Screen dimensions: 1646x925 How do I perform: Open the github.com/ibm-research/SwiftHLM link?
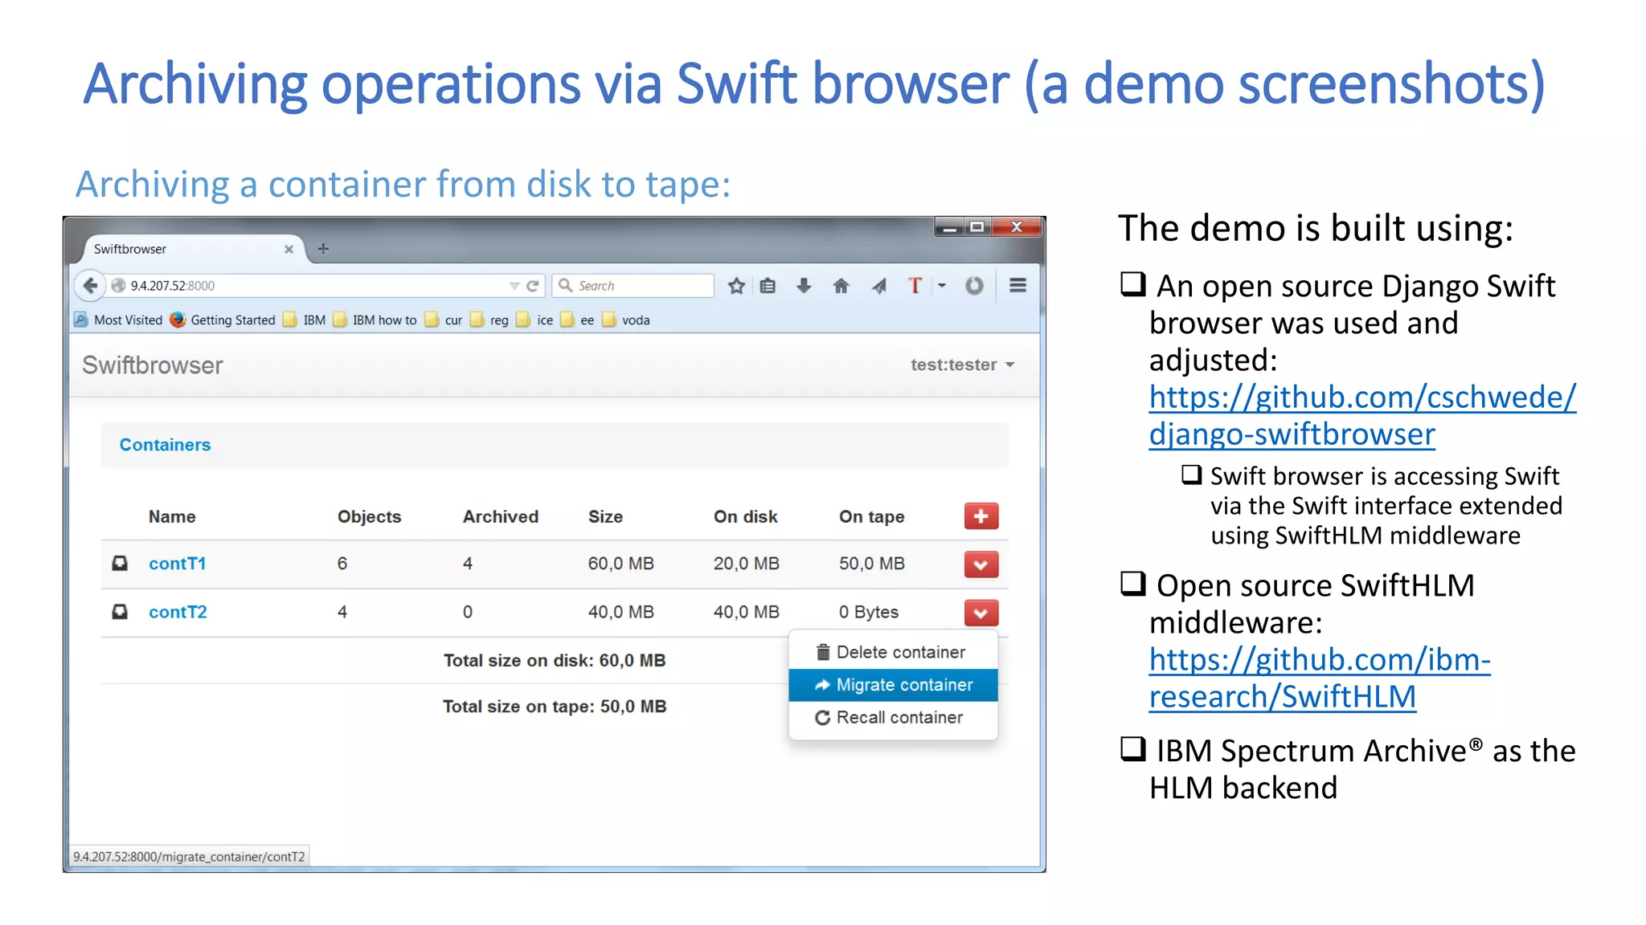tap(1320, 678)
